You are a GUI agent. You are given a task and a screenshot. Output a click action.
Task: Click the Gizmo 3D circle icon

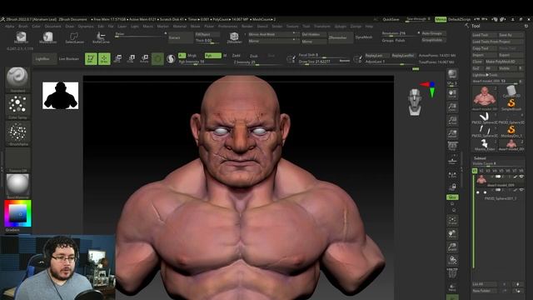[x=157, y=59]
